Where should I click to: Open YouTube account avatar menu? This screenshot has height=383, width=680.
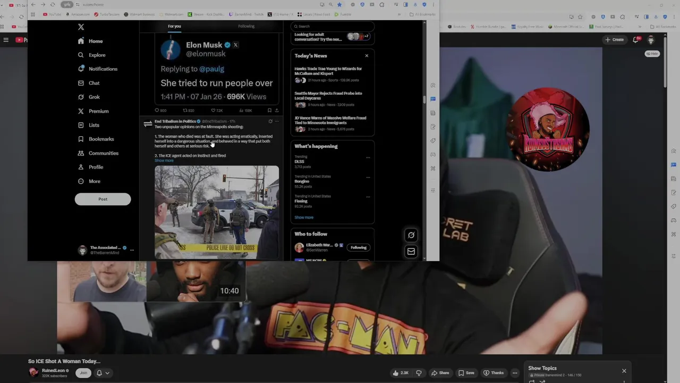pyautogui.click(x=651, y=40)
